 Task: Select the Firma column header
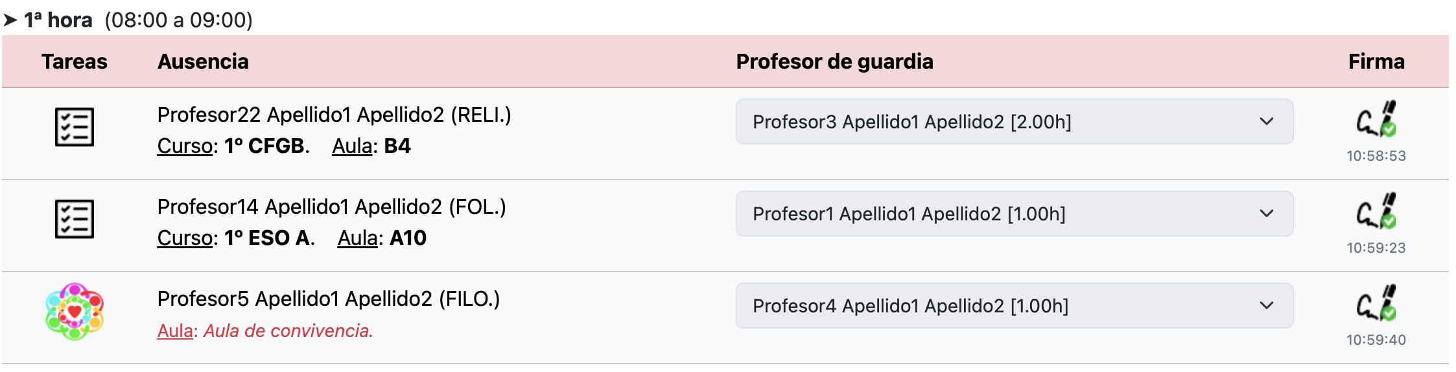(1376, 62)
